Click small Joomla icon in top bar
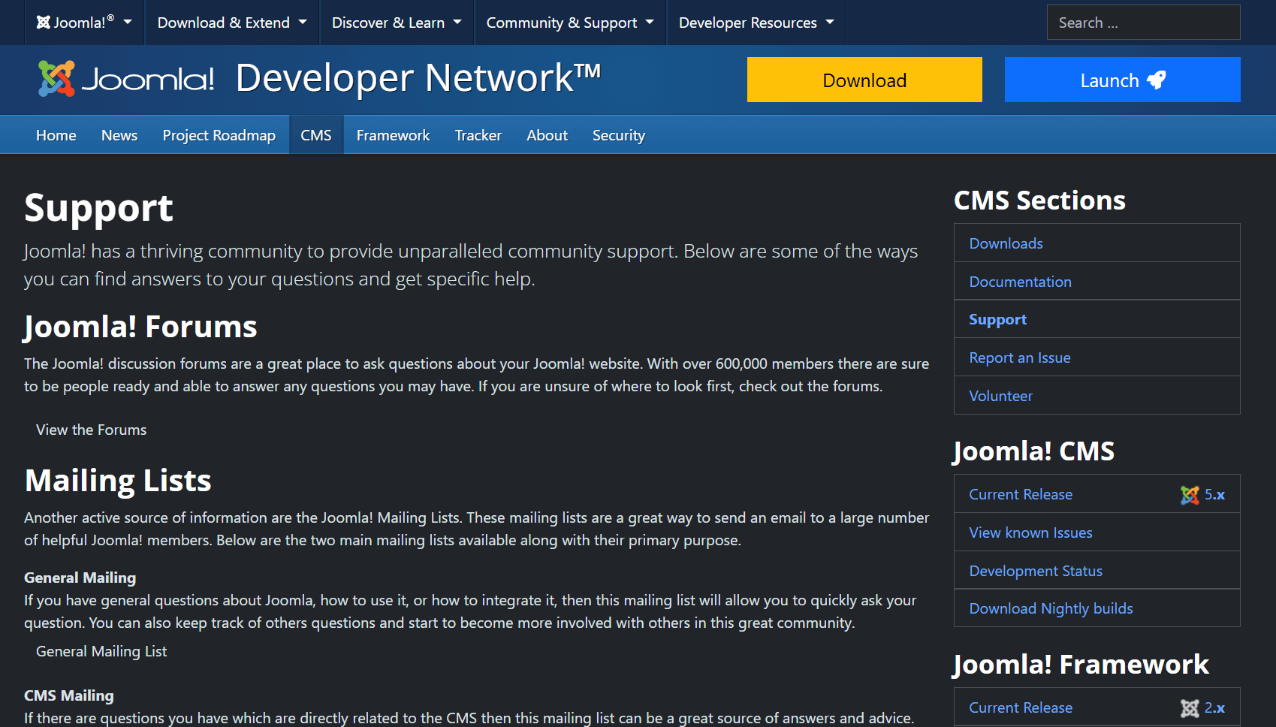The width and height of the screenshot is (1276, 727). 44,23
